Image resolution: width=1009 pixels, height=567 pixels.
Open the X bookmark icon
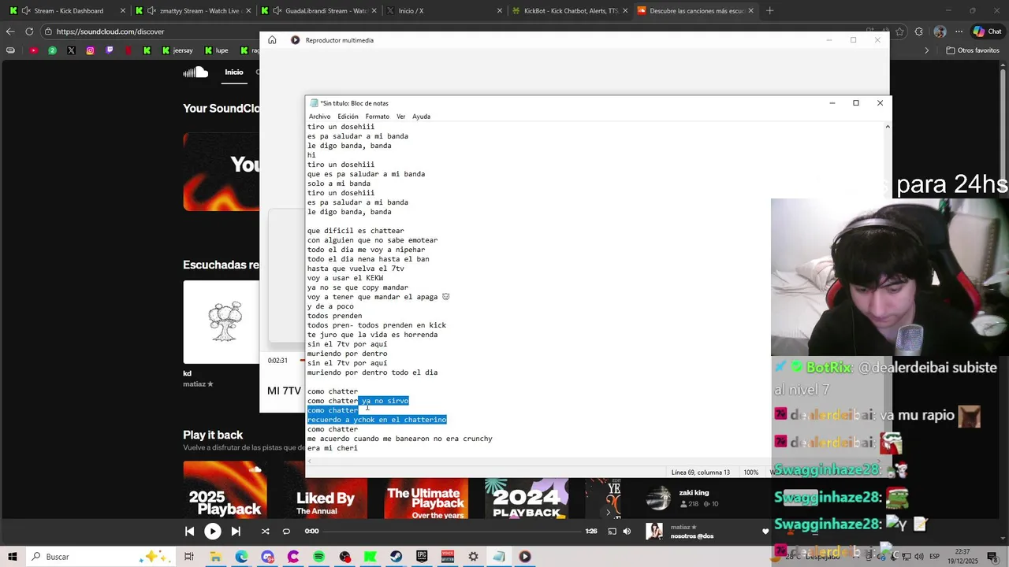coord(71,50)
